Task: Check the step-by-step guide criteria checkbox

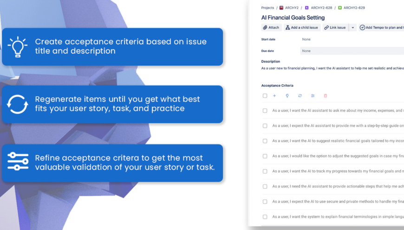Action: pyautogui.click(x=265, y=126)
